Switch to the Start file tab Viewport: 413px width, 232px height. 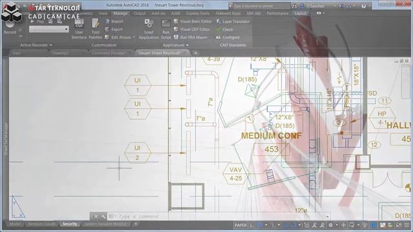tap(16, 53)
